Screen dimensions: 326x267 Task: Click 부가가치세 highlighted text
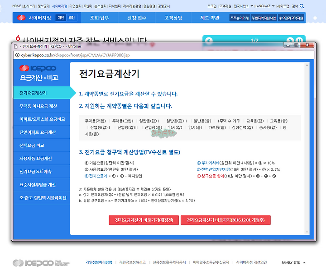click(x=210, y=163)
